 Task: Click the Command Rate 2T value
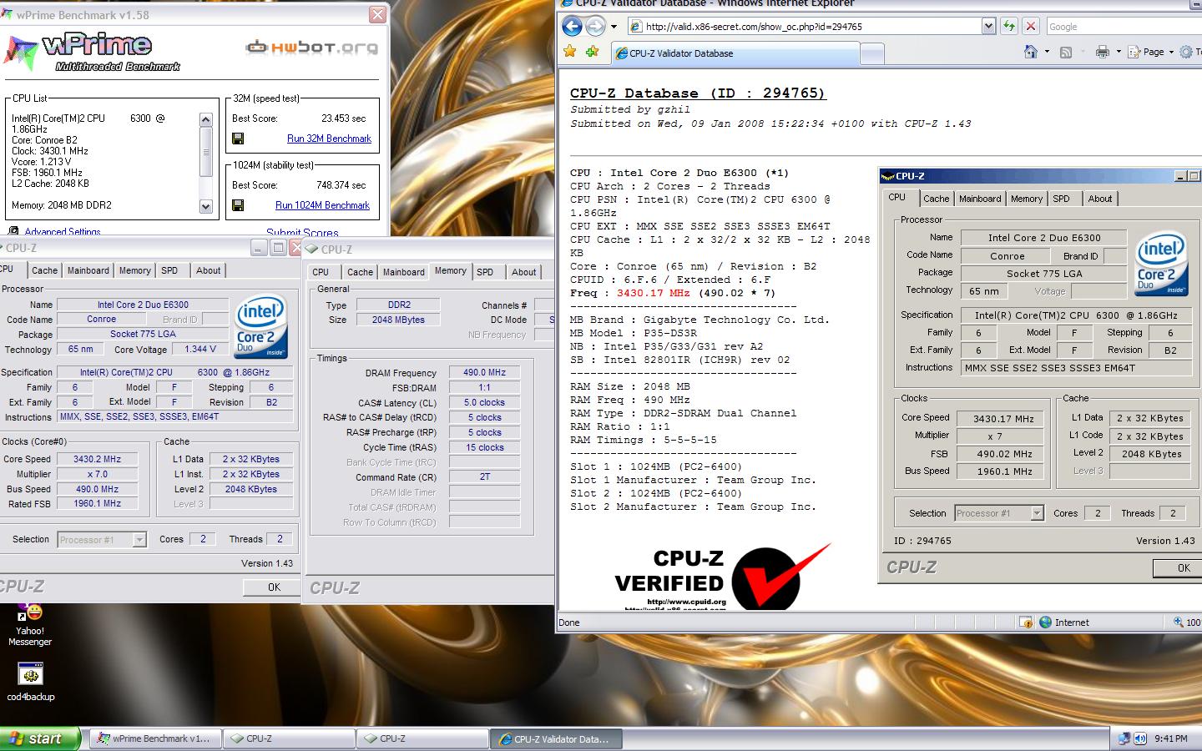tap(484, 477)
